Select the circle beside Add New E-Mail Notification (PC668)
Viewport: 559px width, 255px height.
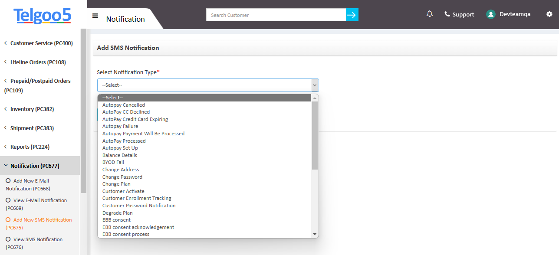point(7,180)
